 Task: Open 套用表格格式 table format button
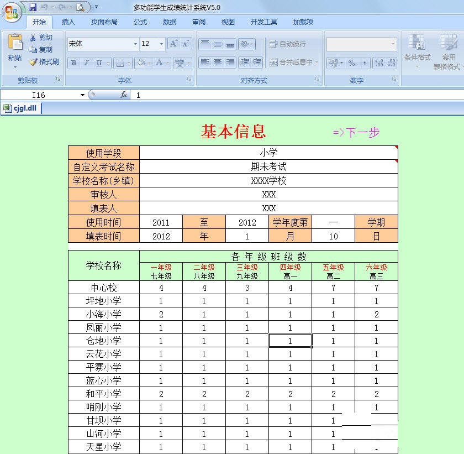(448, 52)
